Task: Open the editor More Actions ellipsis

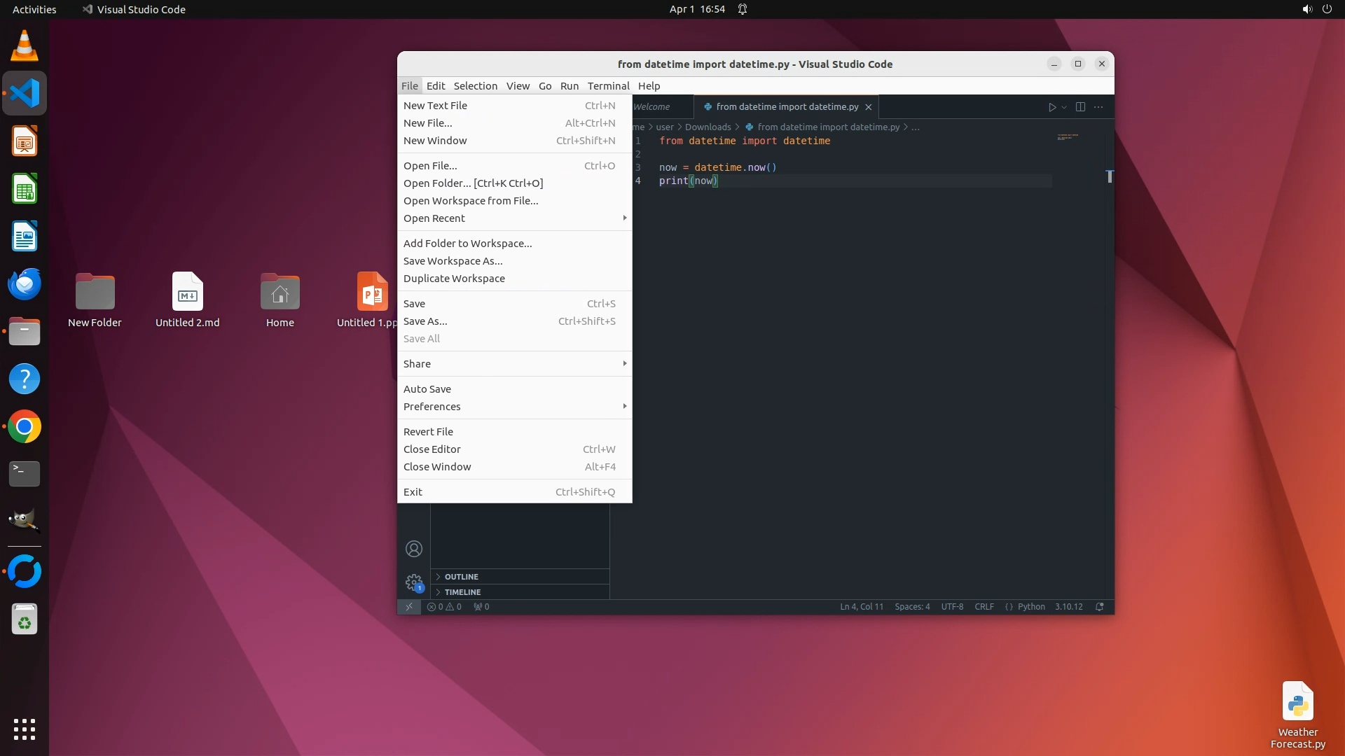Action: pos(1098,107)
